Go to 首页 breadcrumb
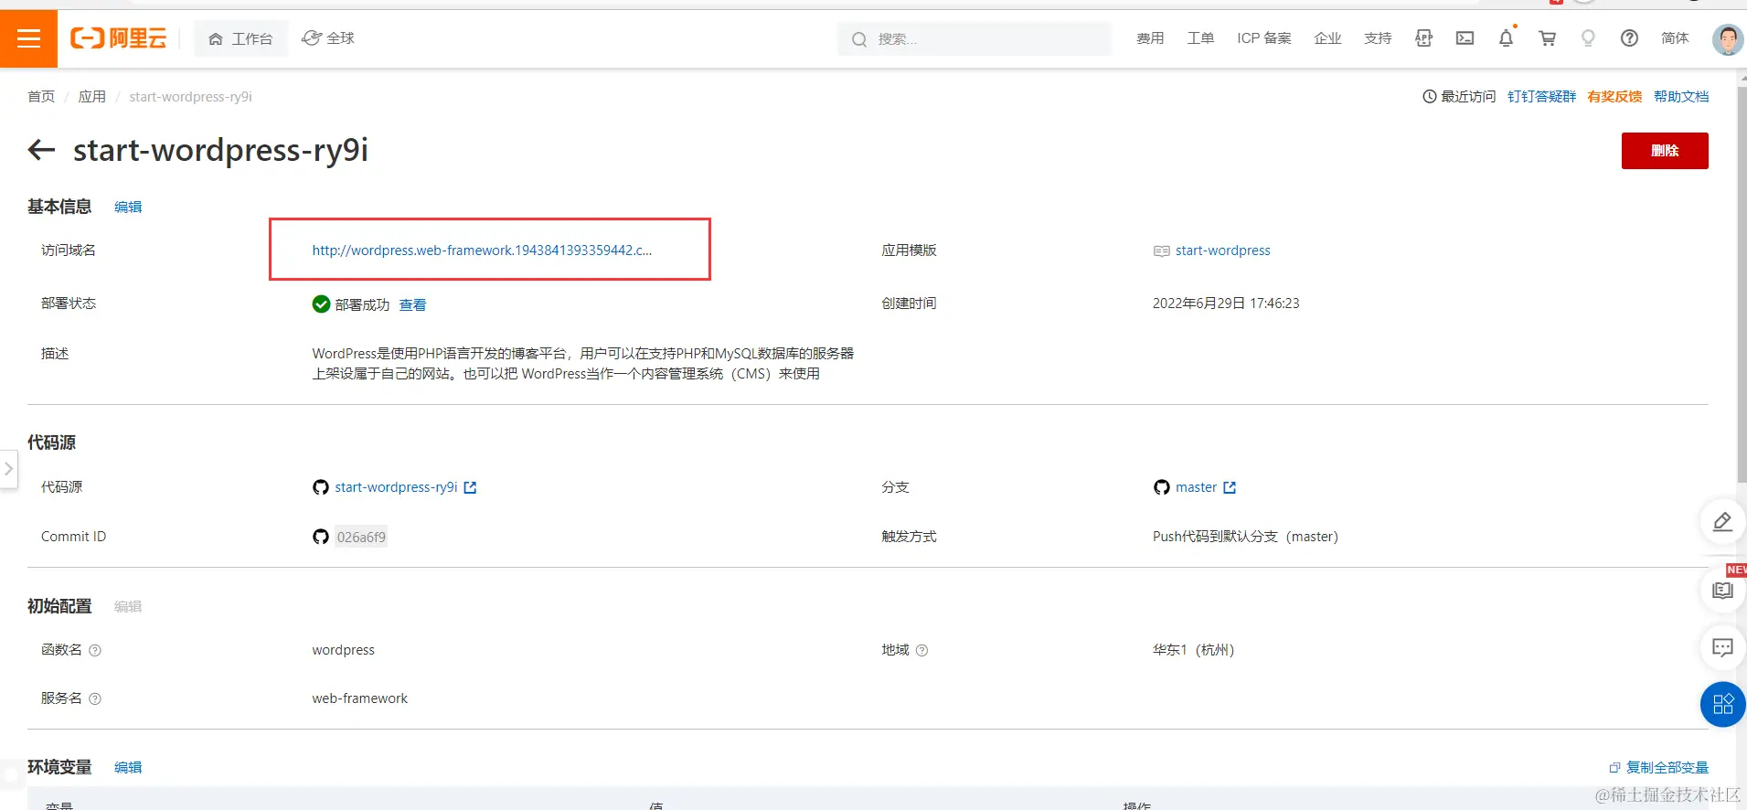Image resolution: width=1747 pixels, height=810 pixels. tap(41, 97)
